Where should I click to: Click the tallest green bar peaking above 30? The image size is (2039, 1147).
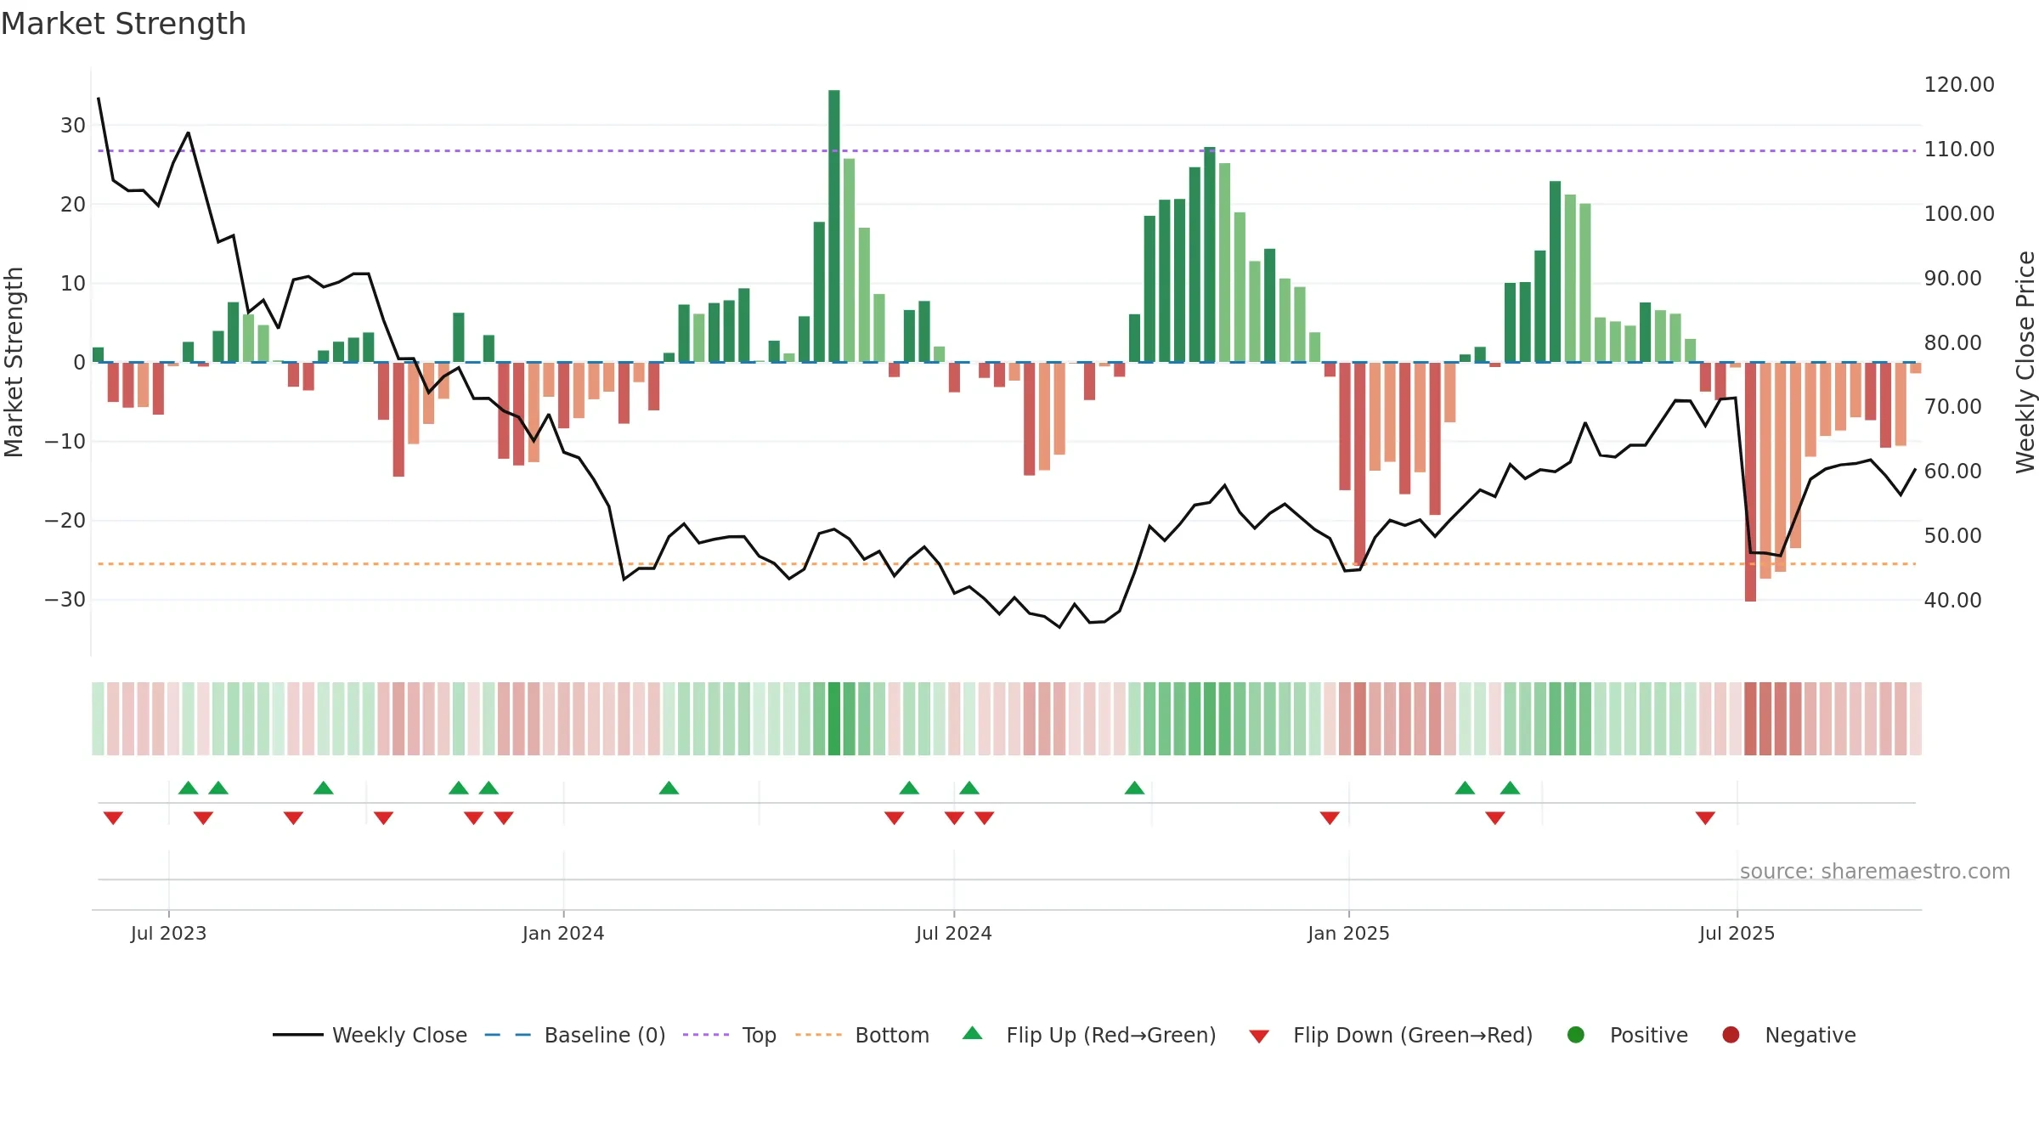pyautogui.click(x=834, y=226)
